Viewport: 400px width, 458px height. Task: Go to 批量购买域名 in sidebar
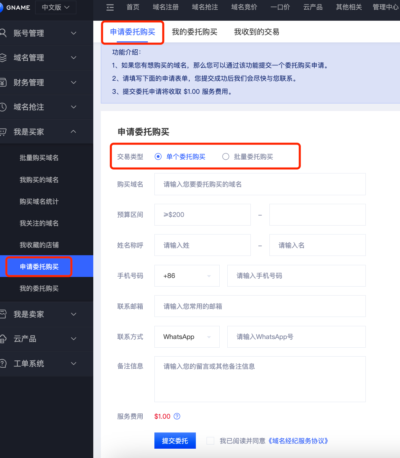tap(39, 158)
